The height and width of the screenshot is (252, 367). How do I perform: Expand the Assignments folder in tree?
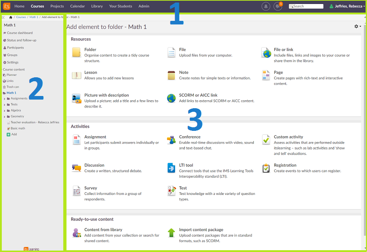(4, 99)
